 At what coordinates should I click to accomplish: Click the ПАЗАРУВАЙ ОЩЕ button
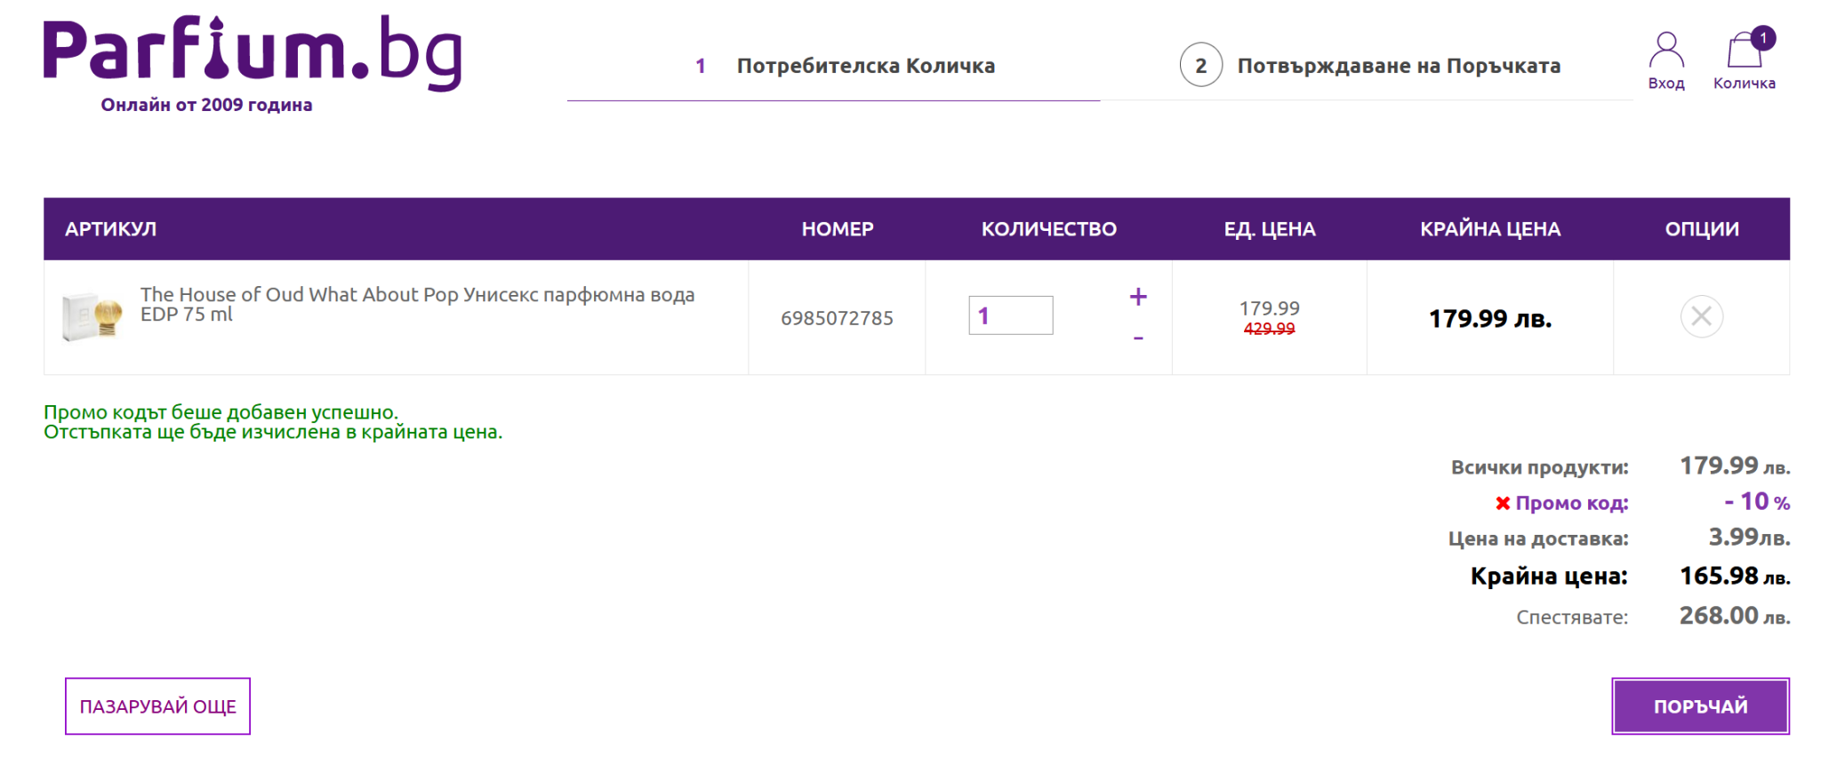[x=157, y=706]
